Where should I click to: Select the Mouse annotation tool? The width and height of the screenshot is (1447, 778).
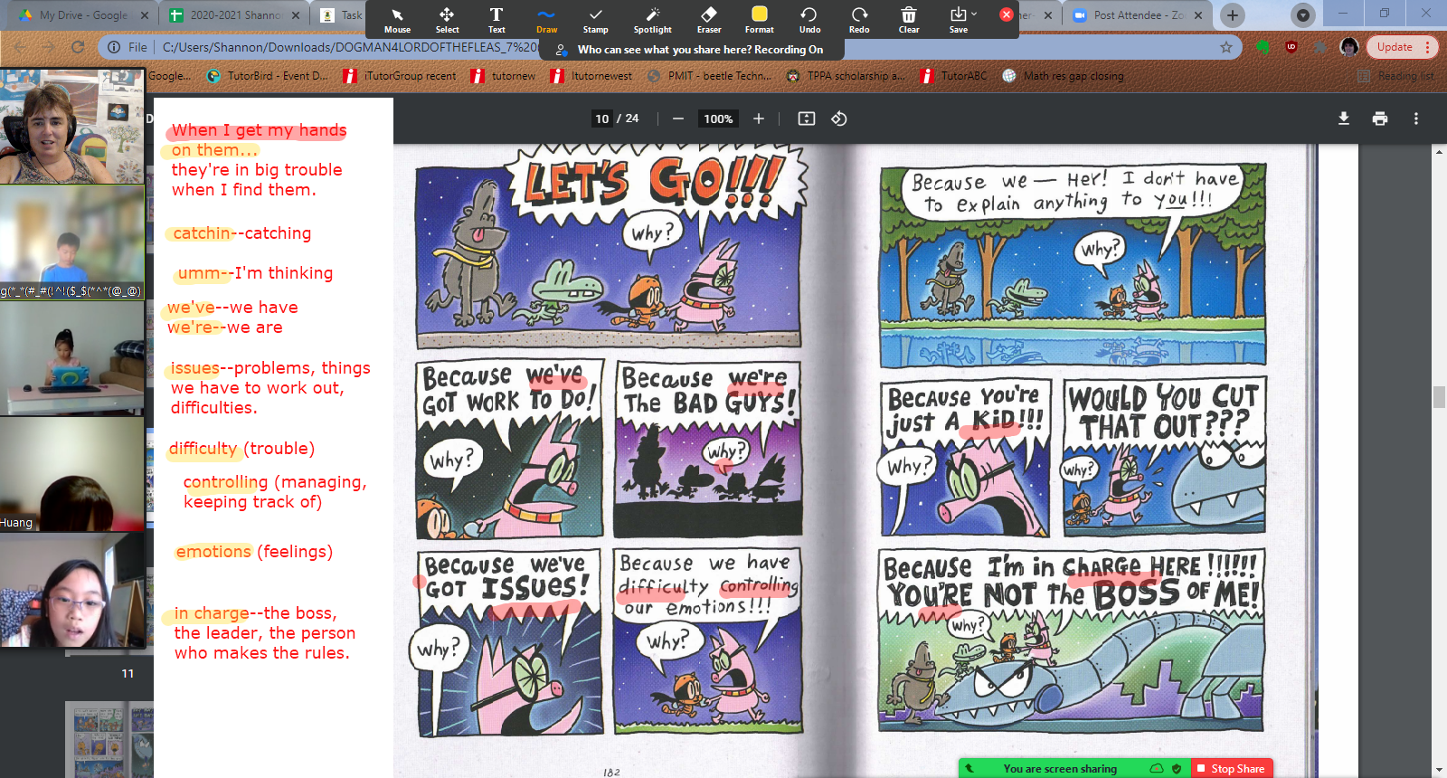pyautogui.click(x=397, y=20)
